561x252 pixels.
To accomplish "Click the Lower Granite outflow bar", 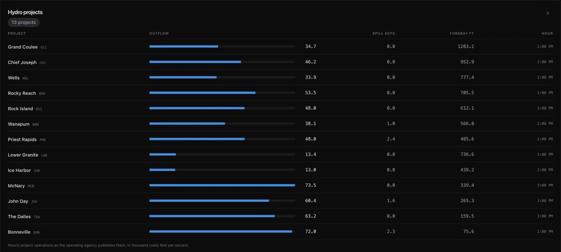I will [x=222, y=155].
